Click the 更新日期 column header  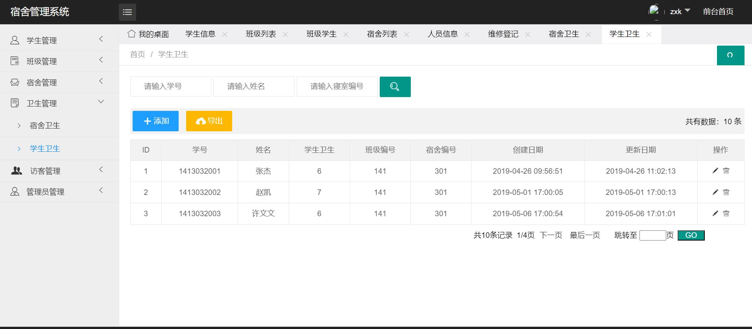(x=641, y=150)
